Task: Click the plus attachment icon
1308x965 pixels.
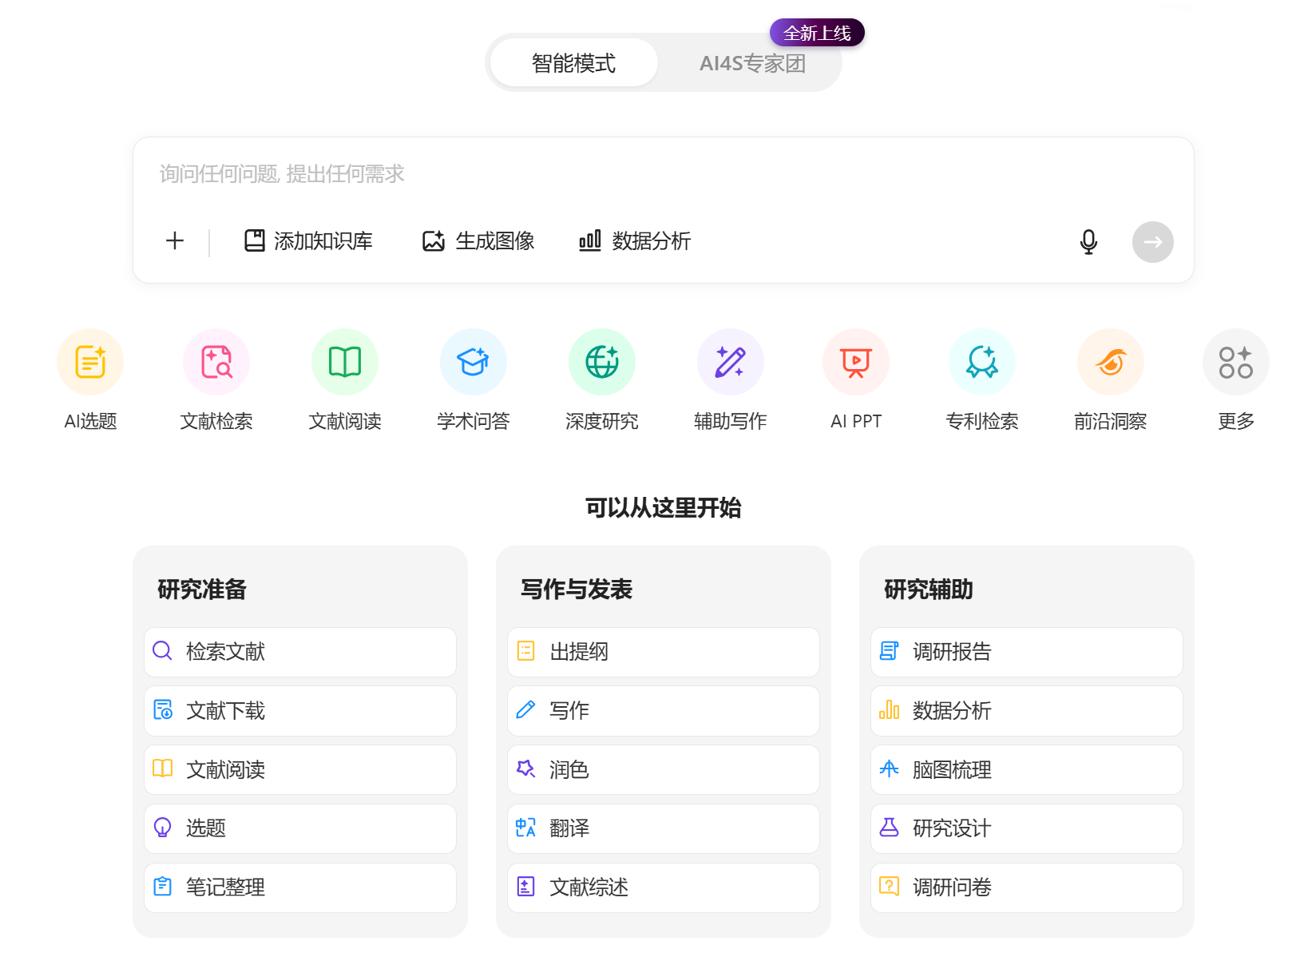Action: pyautogui.click(x=175, y=240)
